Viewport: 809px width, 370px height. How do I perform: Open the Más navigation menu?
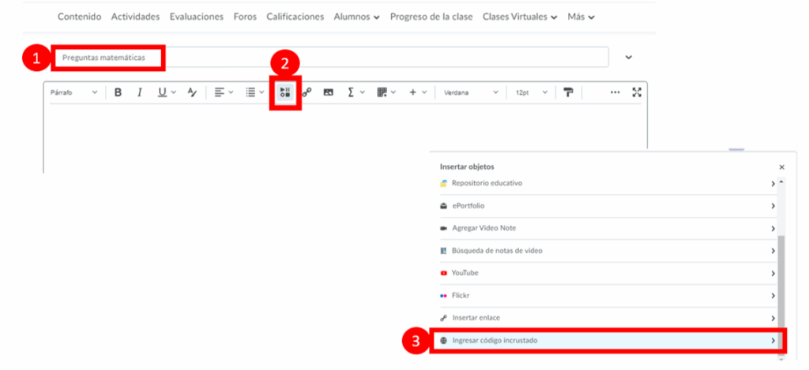tap(581, 17)
